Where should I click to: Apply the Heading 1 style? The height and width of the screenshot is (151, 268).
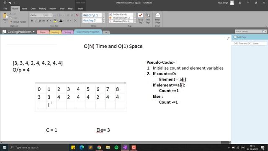tap(92, 15)
